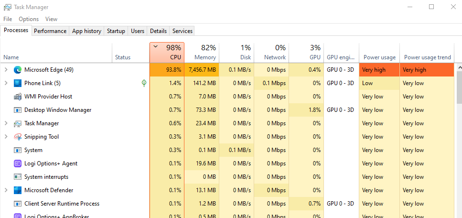
Task: Expand the Microsoft Edge (49) process group
Action: click(x=6, y=70)
